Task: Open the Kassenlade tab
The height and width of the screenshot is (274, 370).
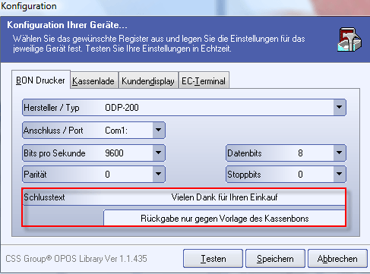Action: point(93,81)
